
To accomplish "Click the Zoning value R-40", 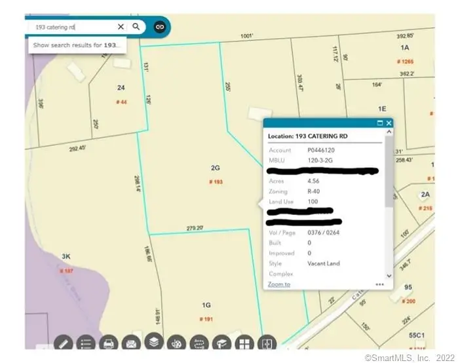I will 314,191.
